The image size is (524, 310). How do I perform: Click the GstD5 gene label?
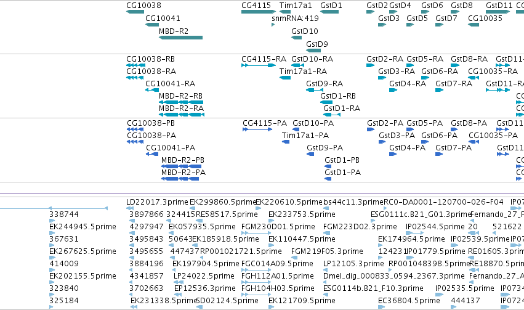tap(417, 18)
